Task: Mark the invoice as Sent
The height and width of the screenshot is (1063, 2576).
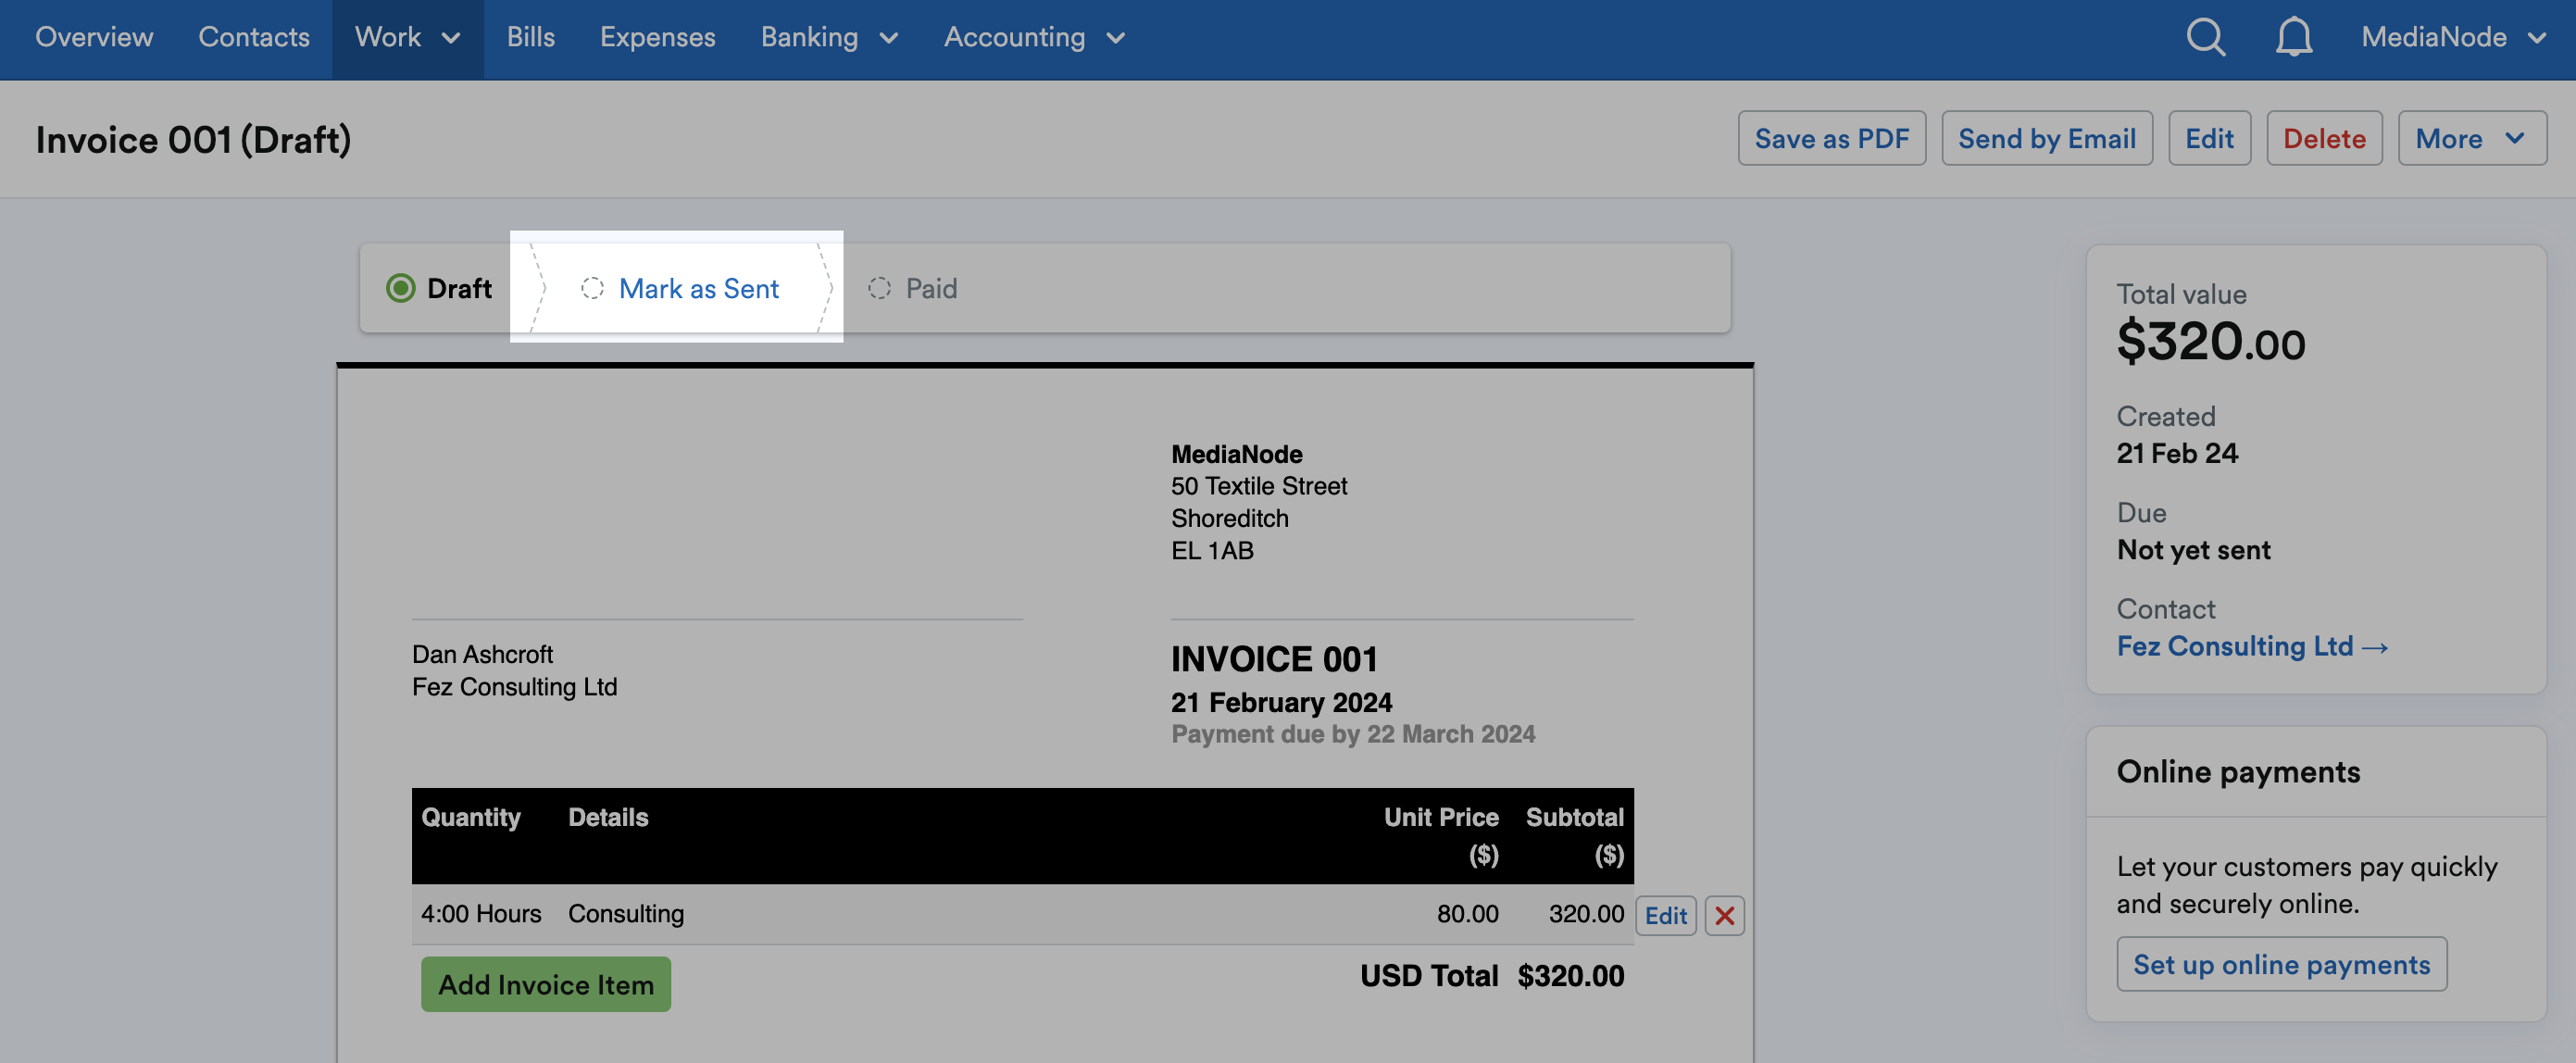Action: [698, 288]
